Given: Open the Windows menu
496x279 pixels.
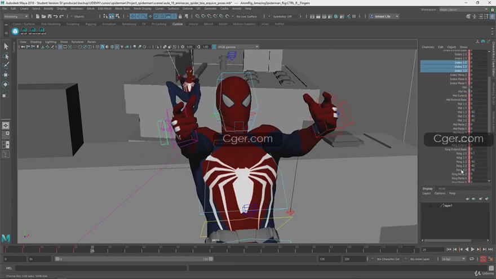Looking at the screenshot, I should click(77, 8).
